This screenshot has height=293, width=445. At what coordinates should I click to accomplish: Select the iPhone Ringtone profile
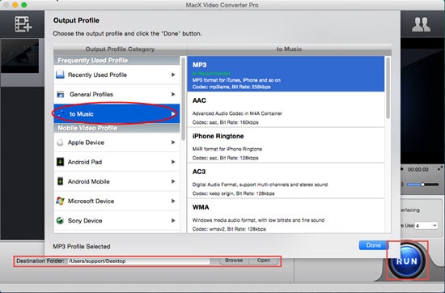[x=286, y=145]
